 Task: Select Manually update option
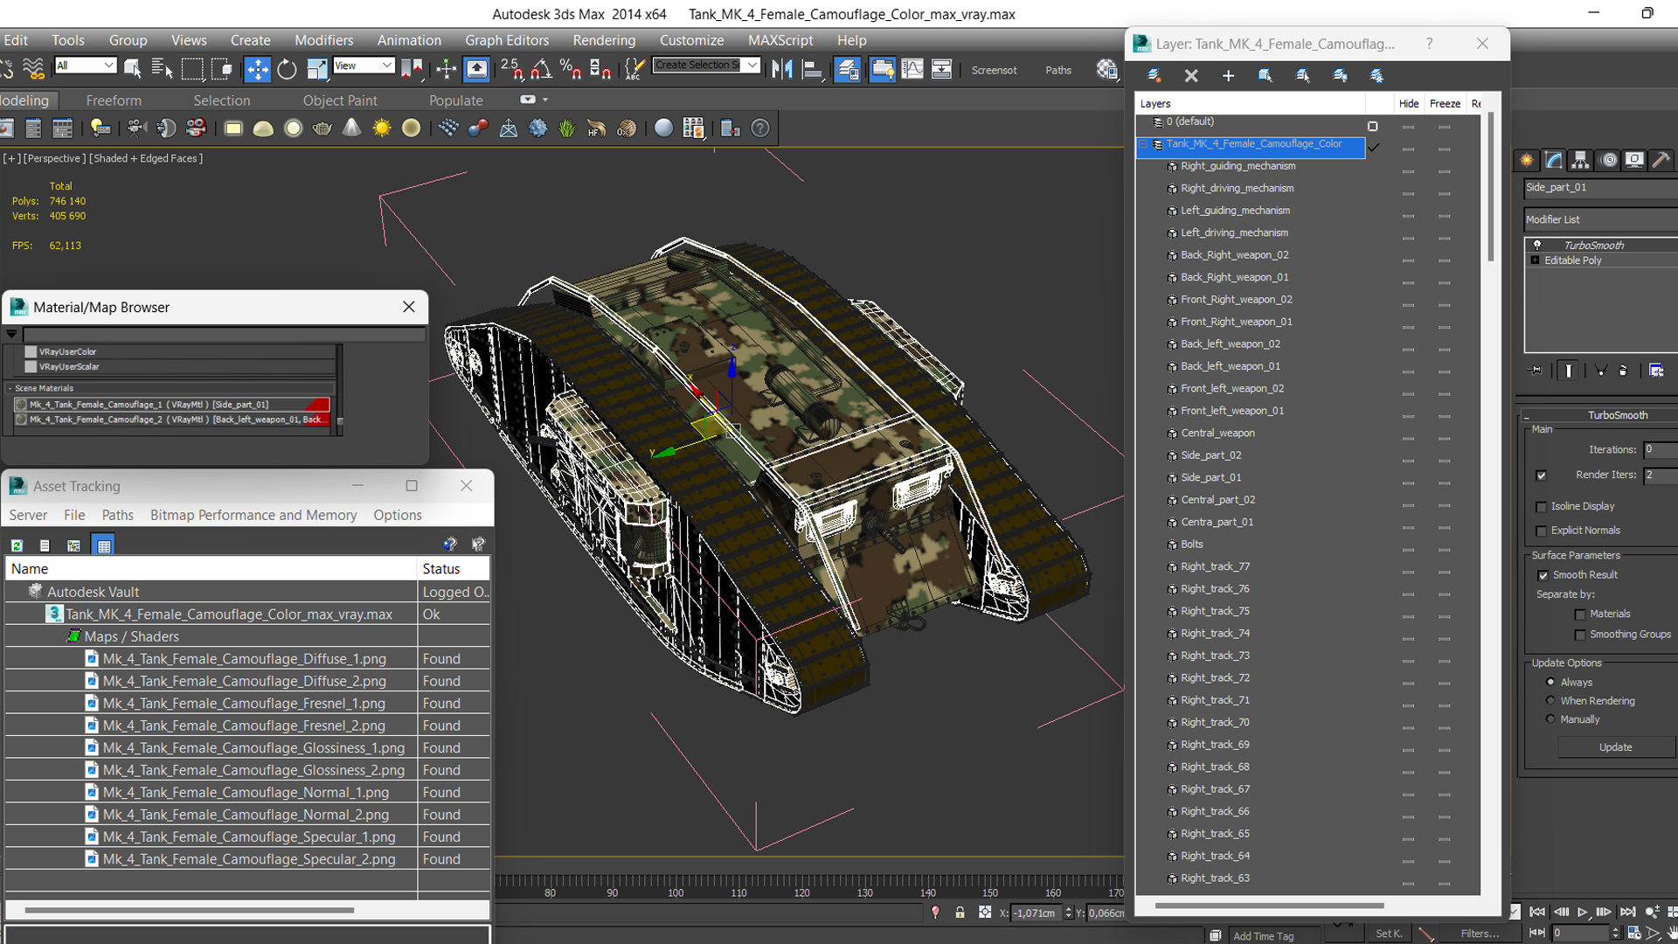coord(1550,718)
